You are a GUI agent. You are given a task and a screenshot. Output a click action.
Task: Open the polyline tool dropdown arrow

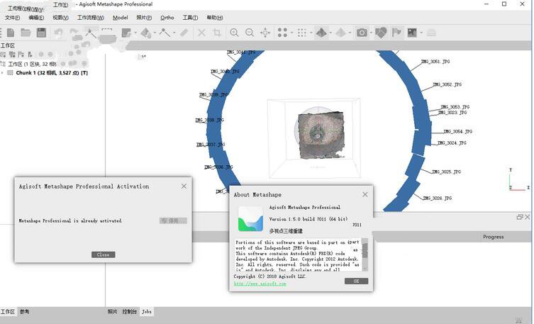[174, 33]
